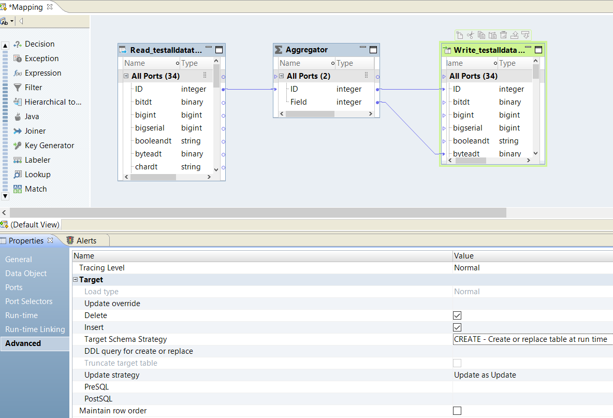The height and width of the screenshot is (418, 613).
Task: Click the PreSQL value field
Action: pos(531,387)
